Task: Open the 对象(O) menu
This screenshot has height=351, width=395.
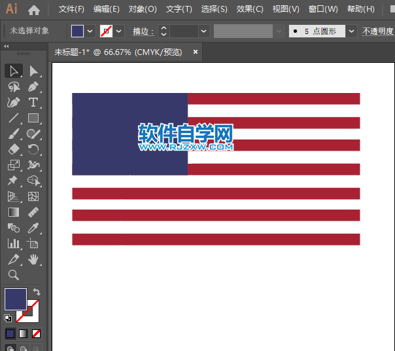Action: pos(143,9)
